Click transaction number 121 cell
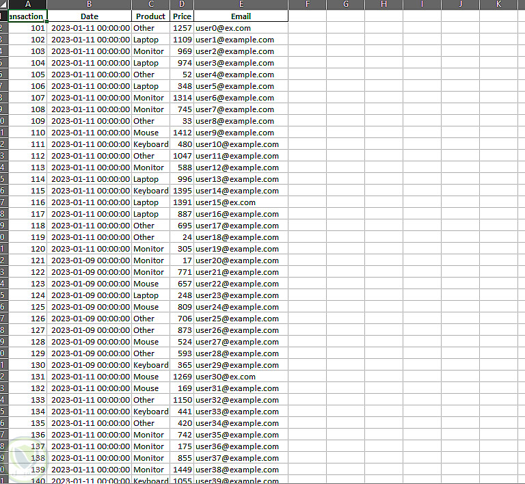Viewport: 525px width, 484px height. 28,260
